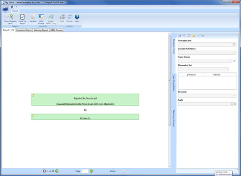
Task: Start iXBRL Finalise from the ribbon
Action: point(41,19)
